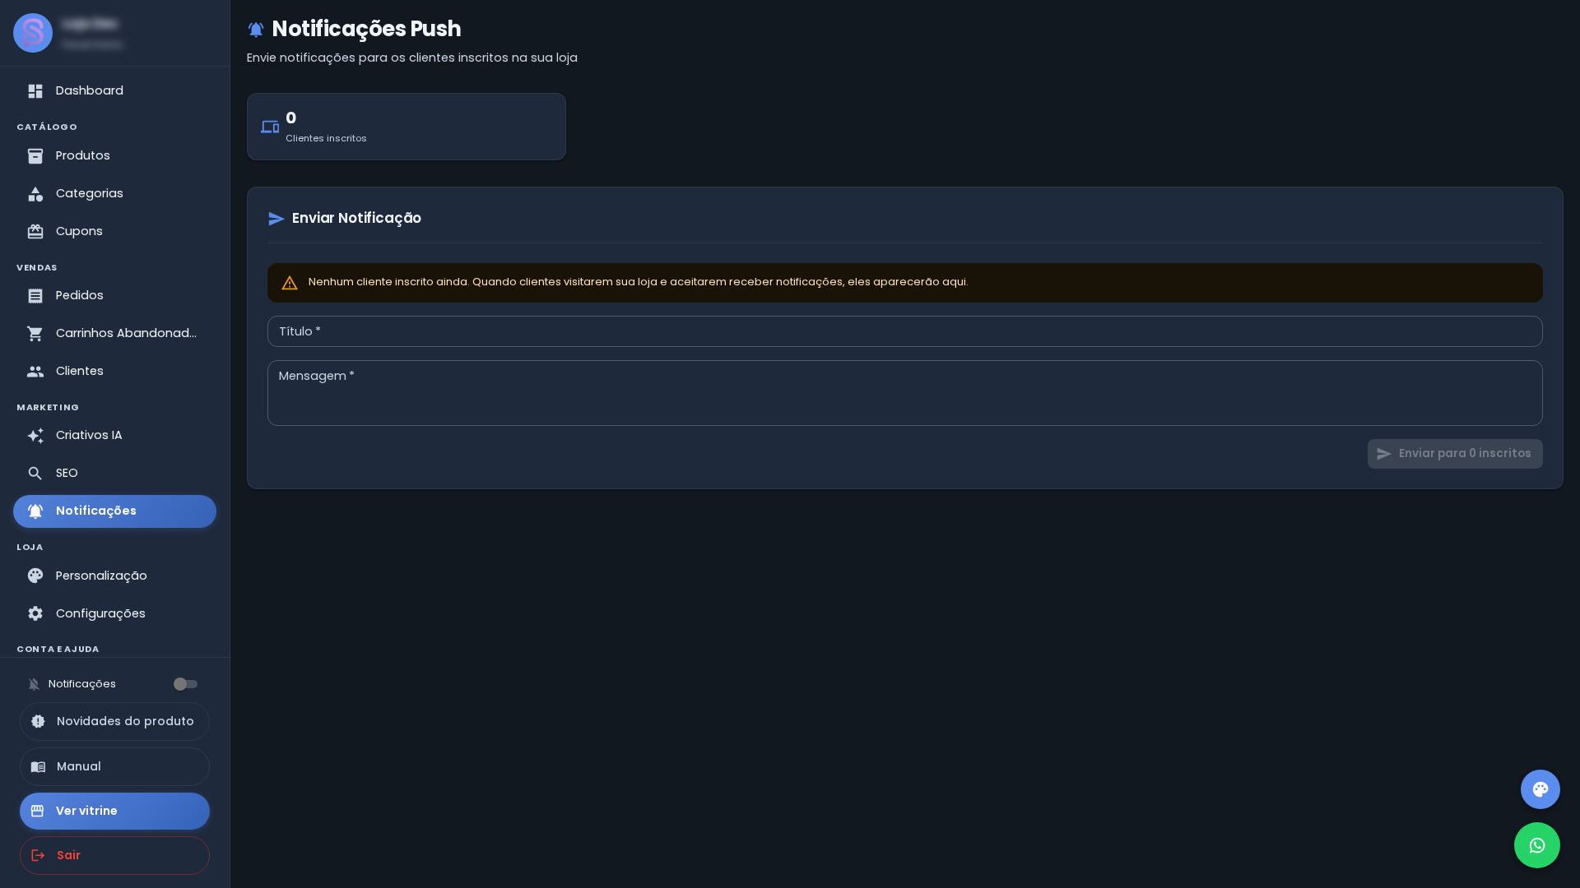1580x888 pixels.
Task: Open the WhatsApp floating chat button
Action: [1537, 845]
